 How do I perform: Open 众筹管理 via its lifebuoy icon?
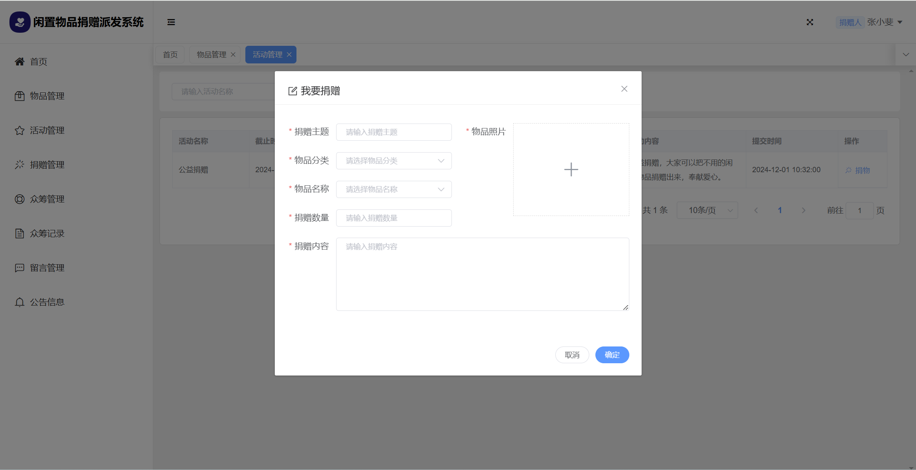pos(20,199)
